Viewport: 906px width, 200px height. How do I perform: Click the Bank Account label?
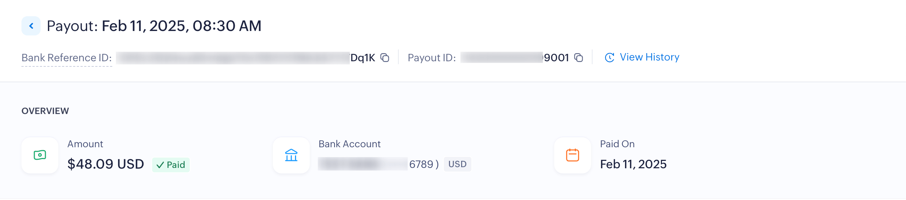349,144
